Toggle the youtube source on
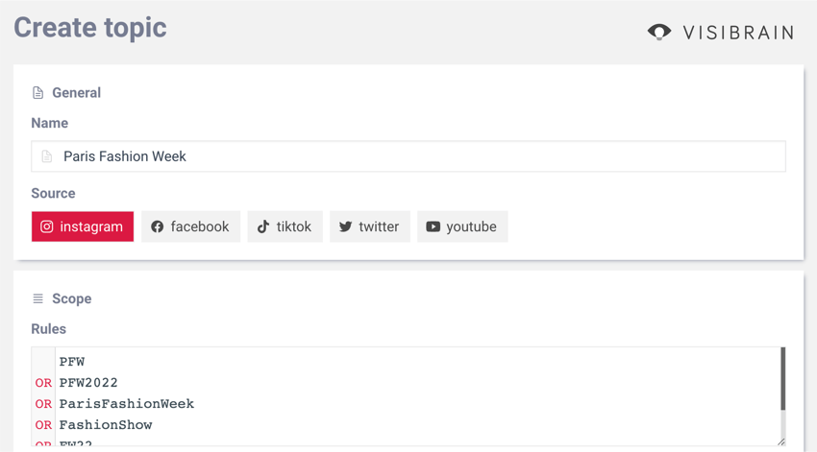The image size is (817, 452). coord(462,226)
